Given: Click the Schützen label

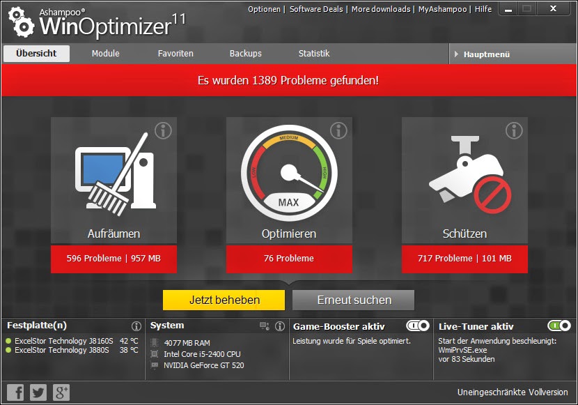Looking at the screenshot, I should point(464,234).
